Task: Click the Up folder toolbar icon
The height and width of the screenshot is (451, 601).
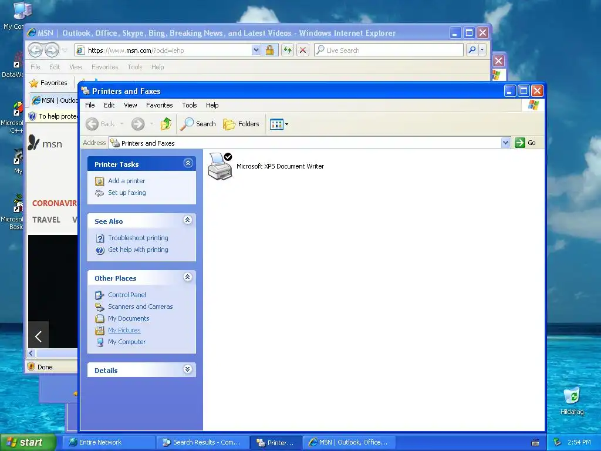Action: click(x=166, y=124)
